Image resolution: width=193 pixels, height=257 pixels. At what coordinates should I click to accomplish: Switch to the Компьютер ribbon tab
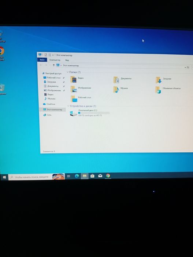click(55, 60)
